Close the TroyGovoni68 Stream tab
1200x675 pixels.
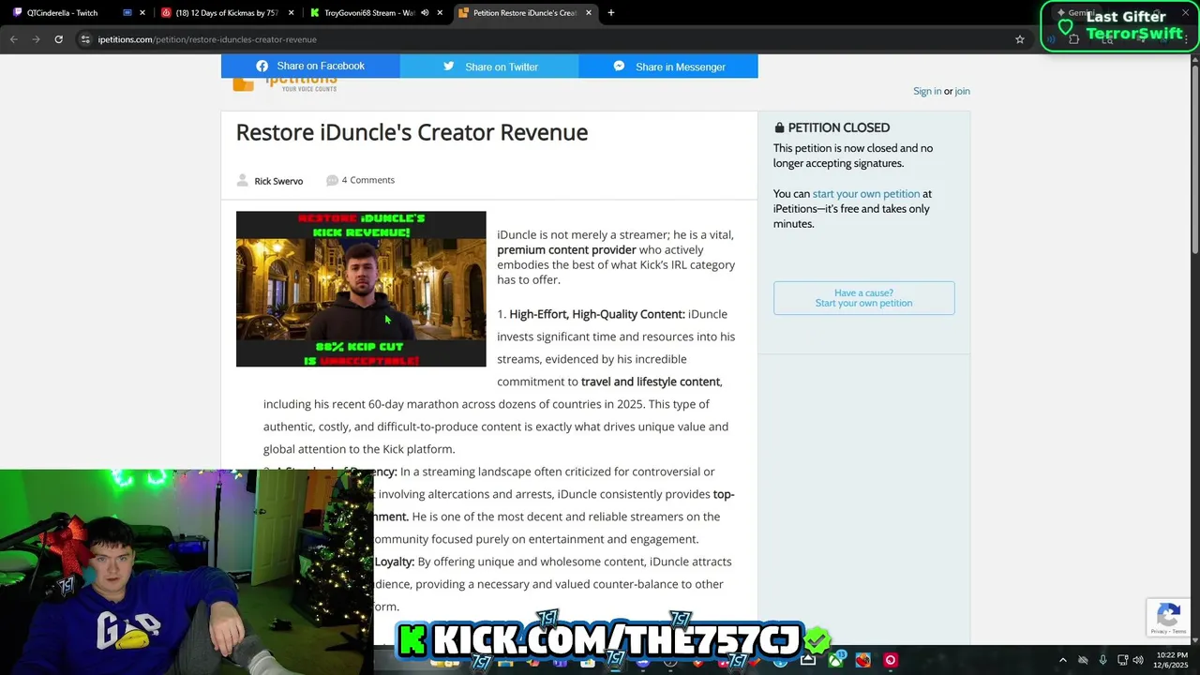[x=440, y=13]
